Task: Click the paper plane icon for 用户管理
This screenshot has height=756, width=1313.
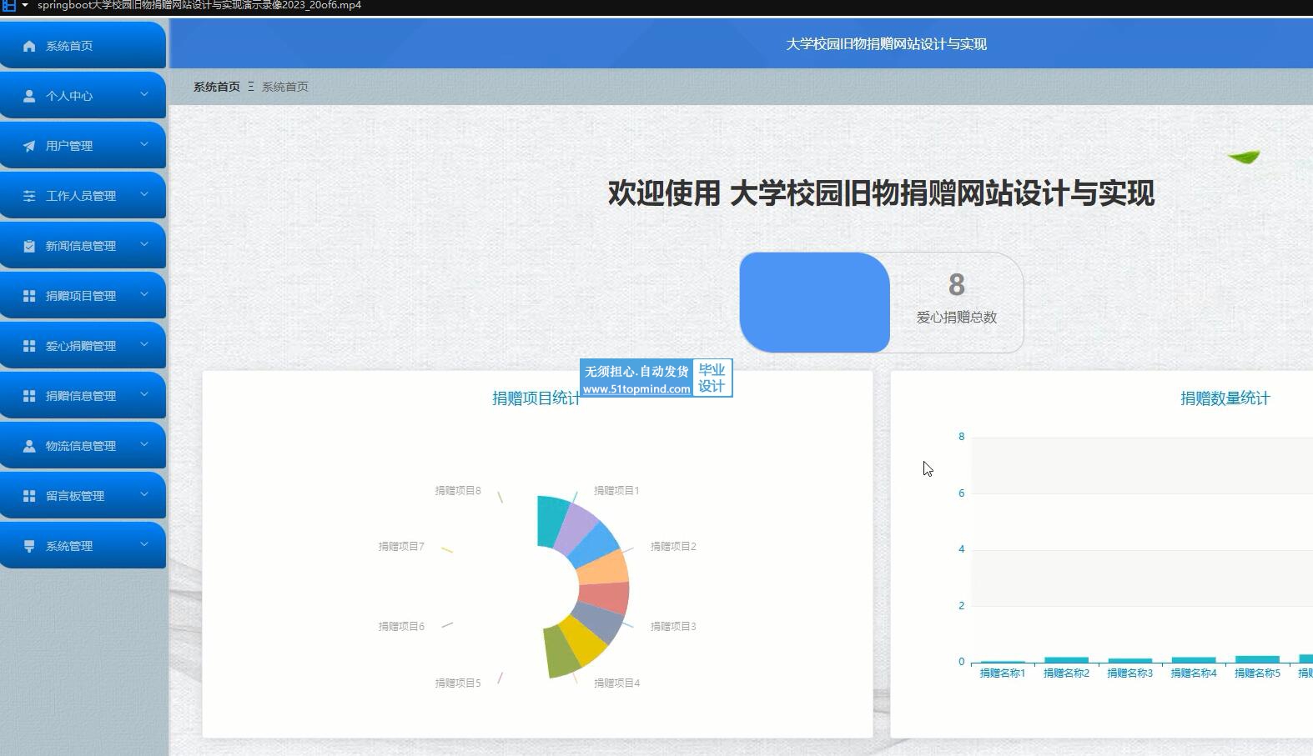Action: coord(29,146)
